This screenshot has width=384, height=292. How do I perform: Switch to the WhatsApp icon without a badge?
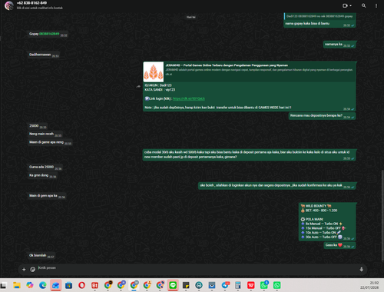(x=276, y=285)
